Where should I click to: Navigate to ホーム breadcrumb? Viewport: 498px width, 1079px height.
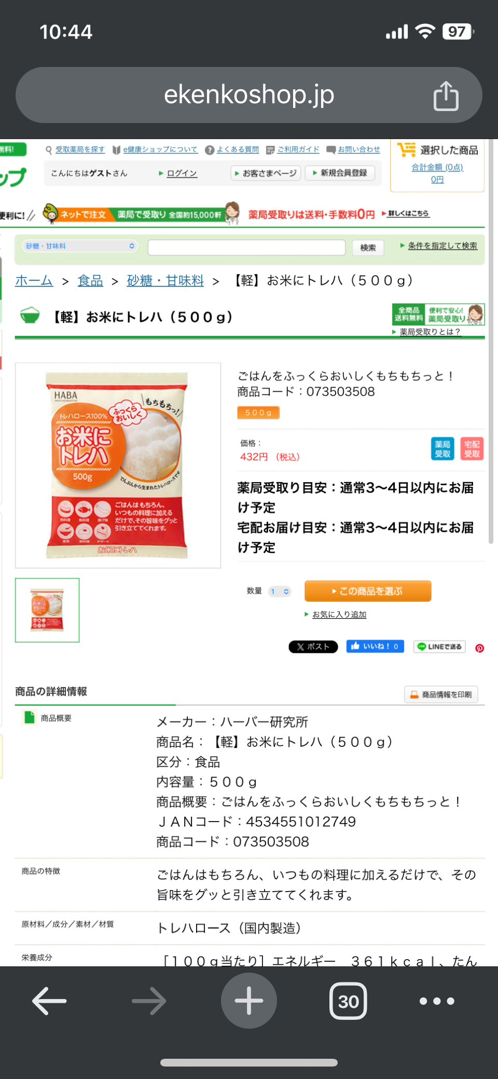pos(34,281)
